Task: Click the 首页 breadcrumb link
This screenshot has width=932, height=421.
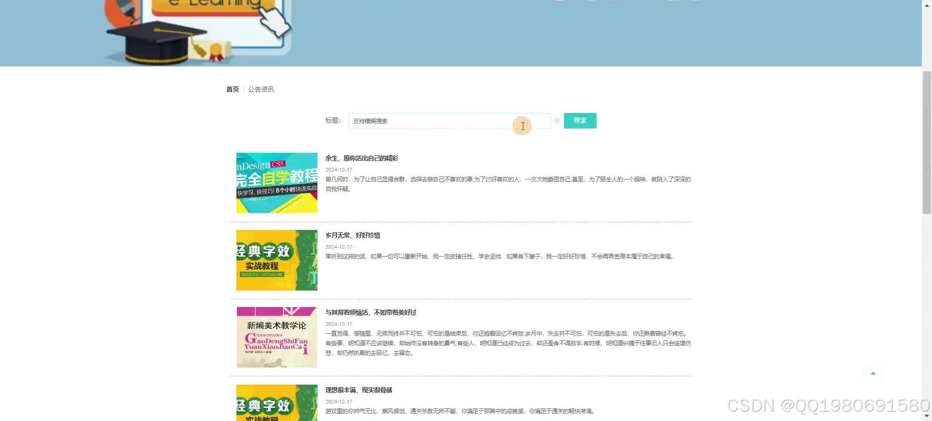Action: [x=233, y=89]
